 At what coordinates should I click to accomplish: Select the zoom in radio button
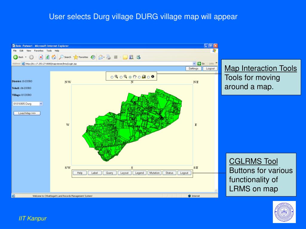point(112,77)
